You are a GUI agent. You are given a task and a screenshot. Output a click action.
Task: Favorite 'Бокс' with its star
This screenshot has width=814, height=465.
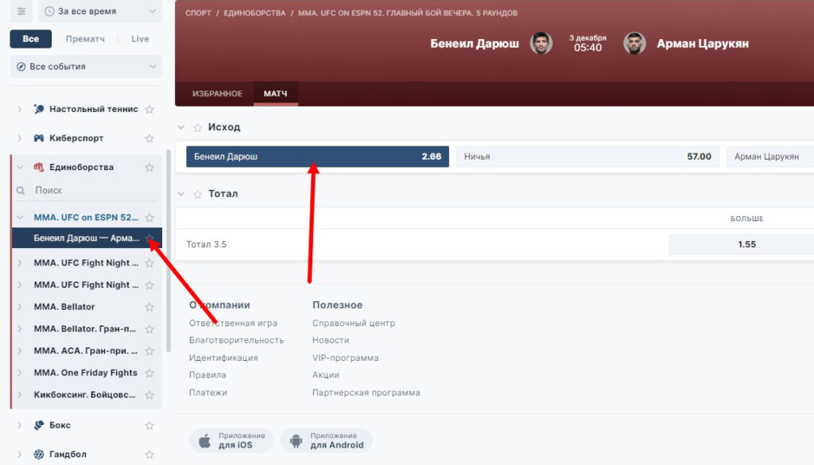tap(149, 425)
